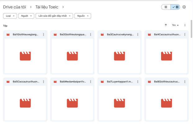Image resolution: width=193 pixels, height=124 pixels.
Task: Expand the chevron after Tài liệu Toeic
Action: point(63,7)
